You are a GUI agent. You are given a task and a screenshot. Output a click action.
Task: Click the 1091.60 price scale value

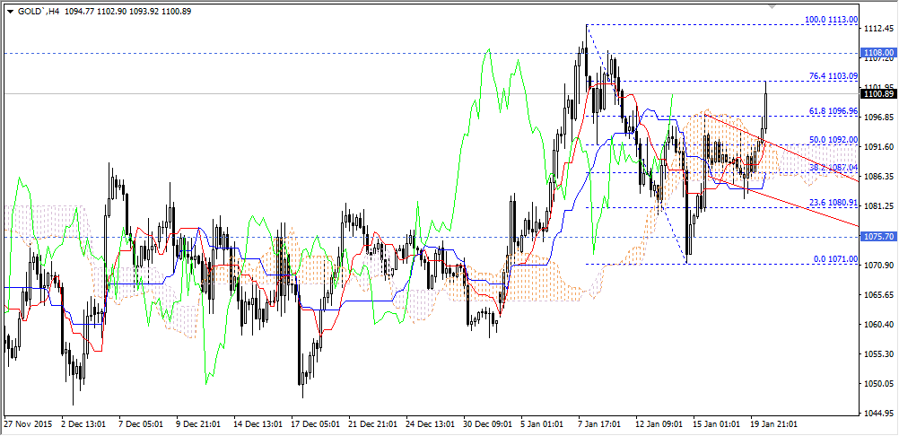click(879, 146)
